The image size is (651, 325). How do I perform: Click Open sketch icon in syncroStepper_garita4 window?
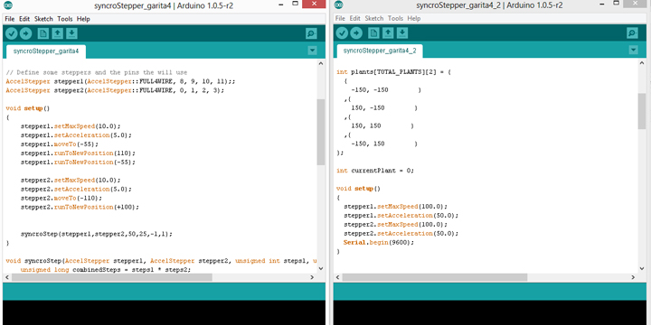pyautogui.click(x=58, y=33)
